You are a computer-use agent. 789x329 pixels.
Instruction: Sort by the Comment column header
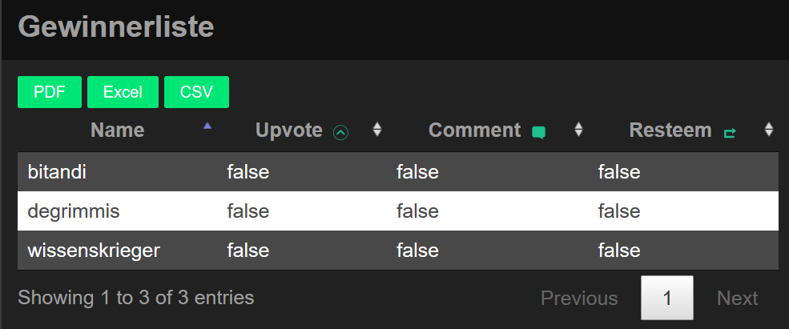tap(474, 130)
